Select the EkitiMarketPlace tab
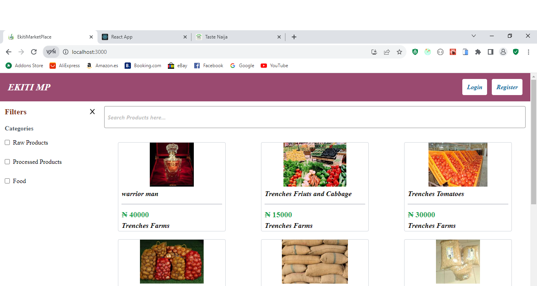This screenshot has height=286, width=537. click(50, 37)
